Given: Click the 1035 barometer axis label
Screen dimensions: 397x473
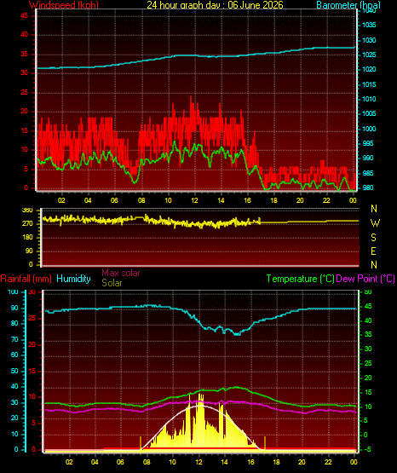Looking at the screenshot, I should click(369, 25).
